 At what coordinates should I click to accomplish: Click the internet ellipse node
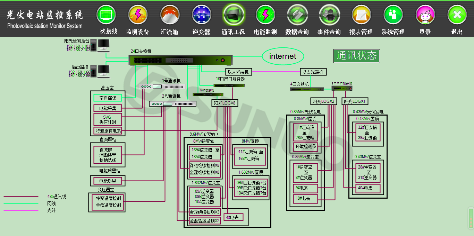pos(283,56)
